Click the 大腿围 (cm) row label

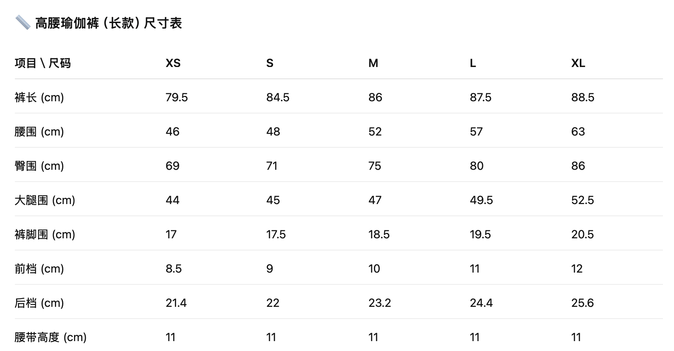pyautogui.click(x=45, y=200)
